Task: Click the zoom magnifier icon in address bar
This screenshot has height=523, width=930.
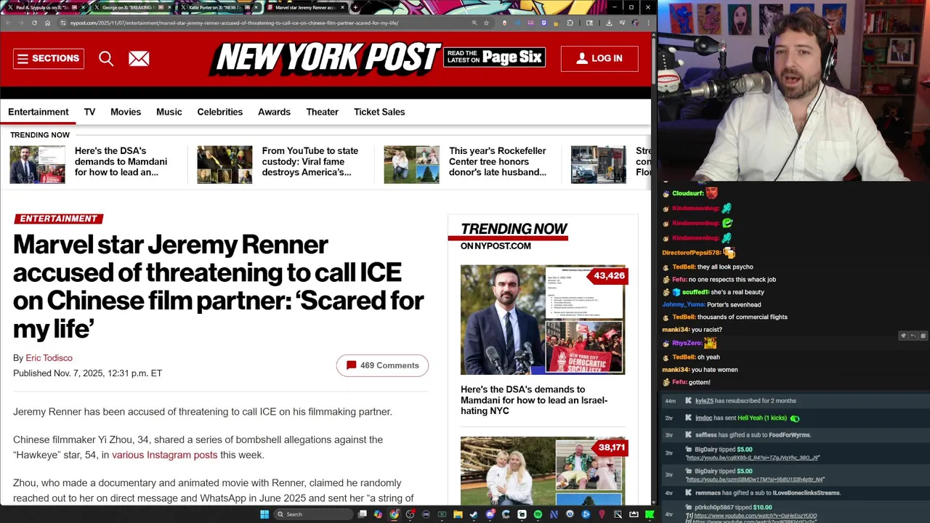Action: point(474,23)
